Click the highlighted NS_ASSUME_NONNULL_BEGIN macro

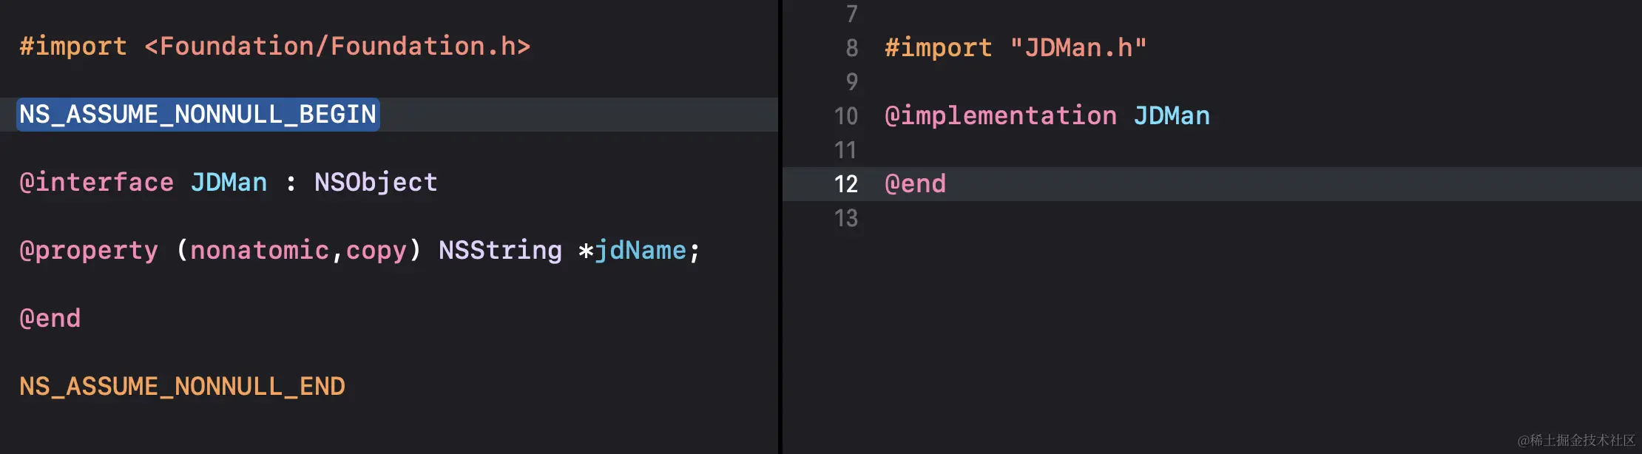click(197, 115)
